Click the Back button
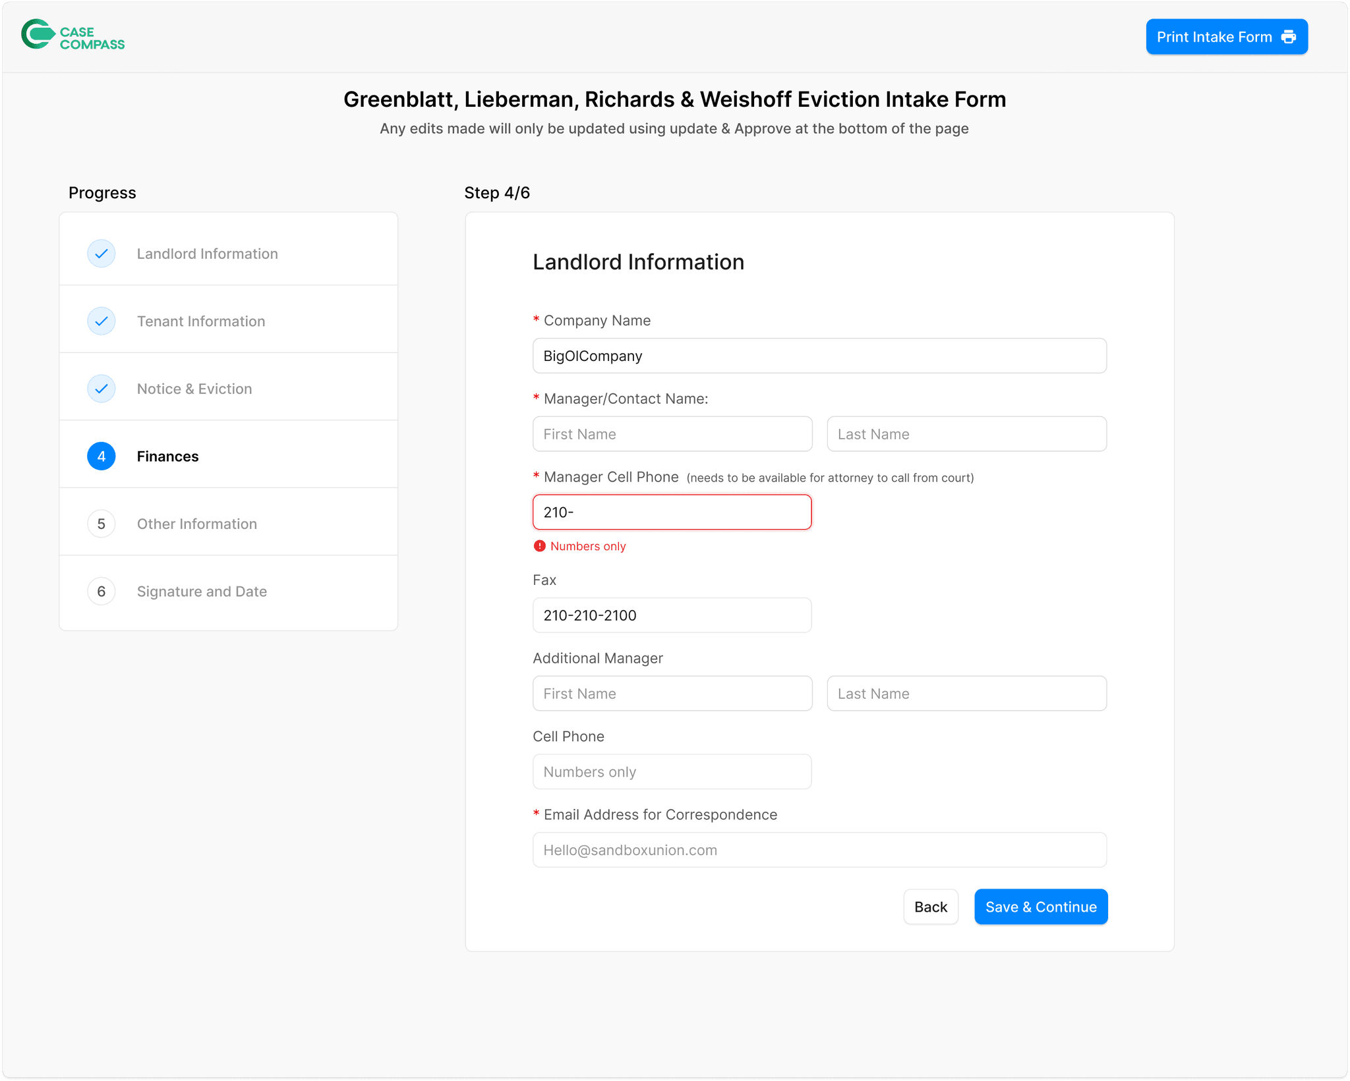The width and height of the screenshot is (1350, 1081). pyautogui.click(x=930, y=907)
